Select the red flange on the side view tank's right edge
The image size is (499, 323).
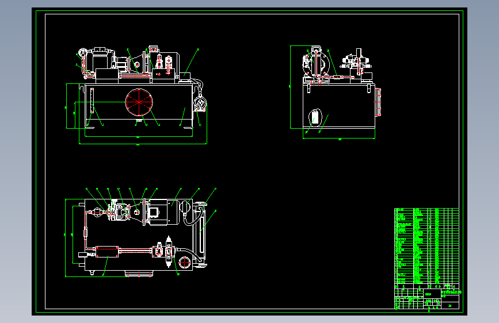pos(378,102)
